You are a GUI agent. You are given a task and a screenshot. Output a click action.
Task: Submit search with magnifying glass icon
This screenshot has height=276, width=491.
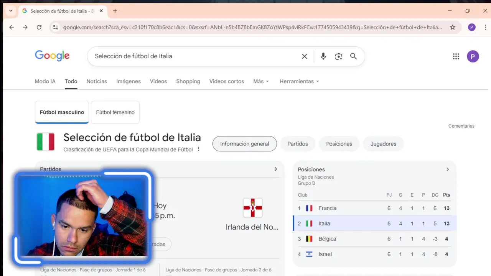pyautogui.click(x=353, y=56)
